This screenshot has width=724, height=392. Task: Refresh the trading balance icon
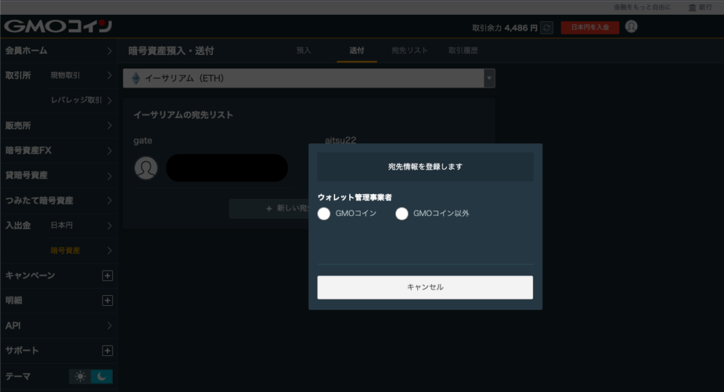pyautogui.click(x=547, y=28)
